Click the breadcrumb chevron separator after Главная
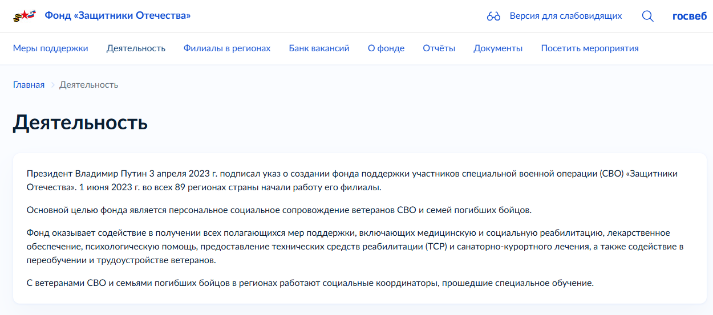The width and height of the screenshot is (713, 315). coord(52,85)
